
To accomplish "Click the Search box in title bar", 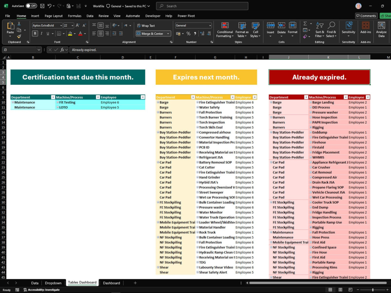I will pyautogui.click(x=202, y=6).
